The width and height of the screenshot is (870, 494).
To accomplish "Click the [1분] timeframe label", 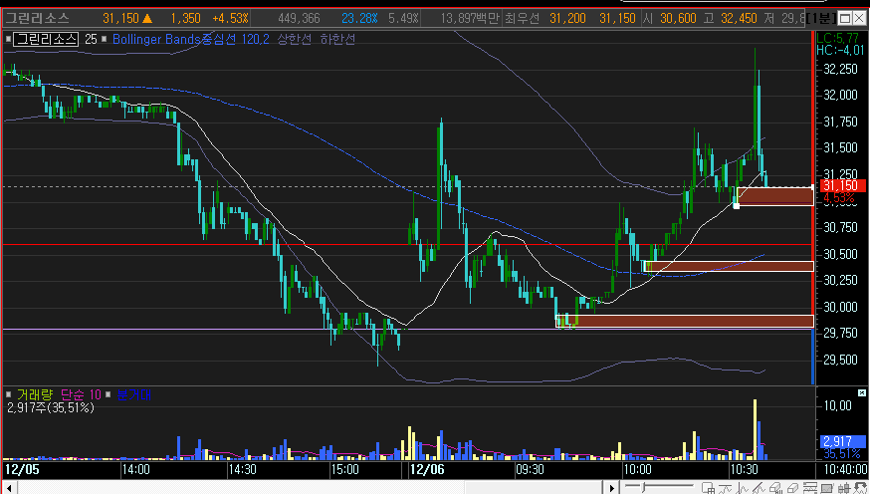I will [819, 18].
